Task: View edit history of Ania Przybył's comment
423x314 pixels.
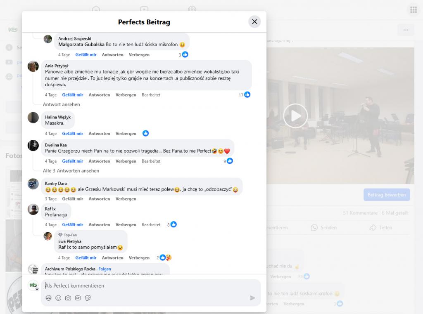Action: click(x=151, y=95)
